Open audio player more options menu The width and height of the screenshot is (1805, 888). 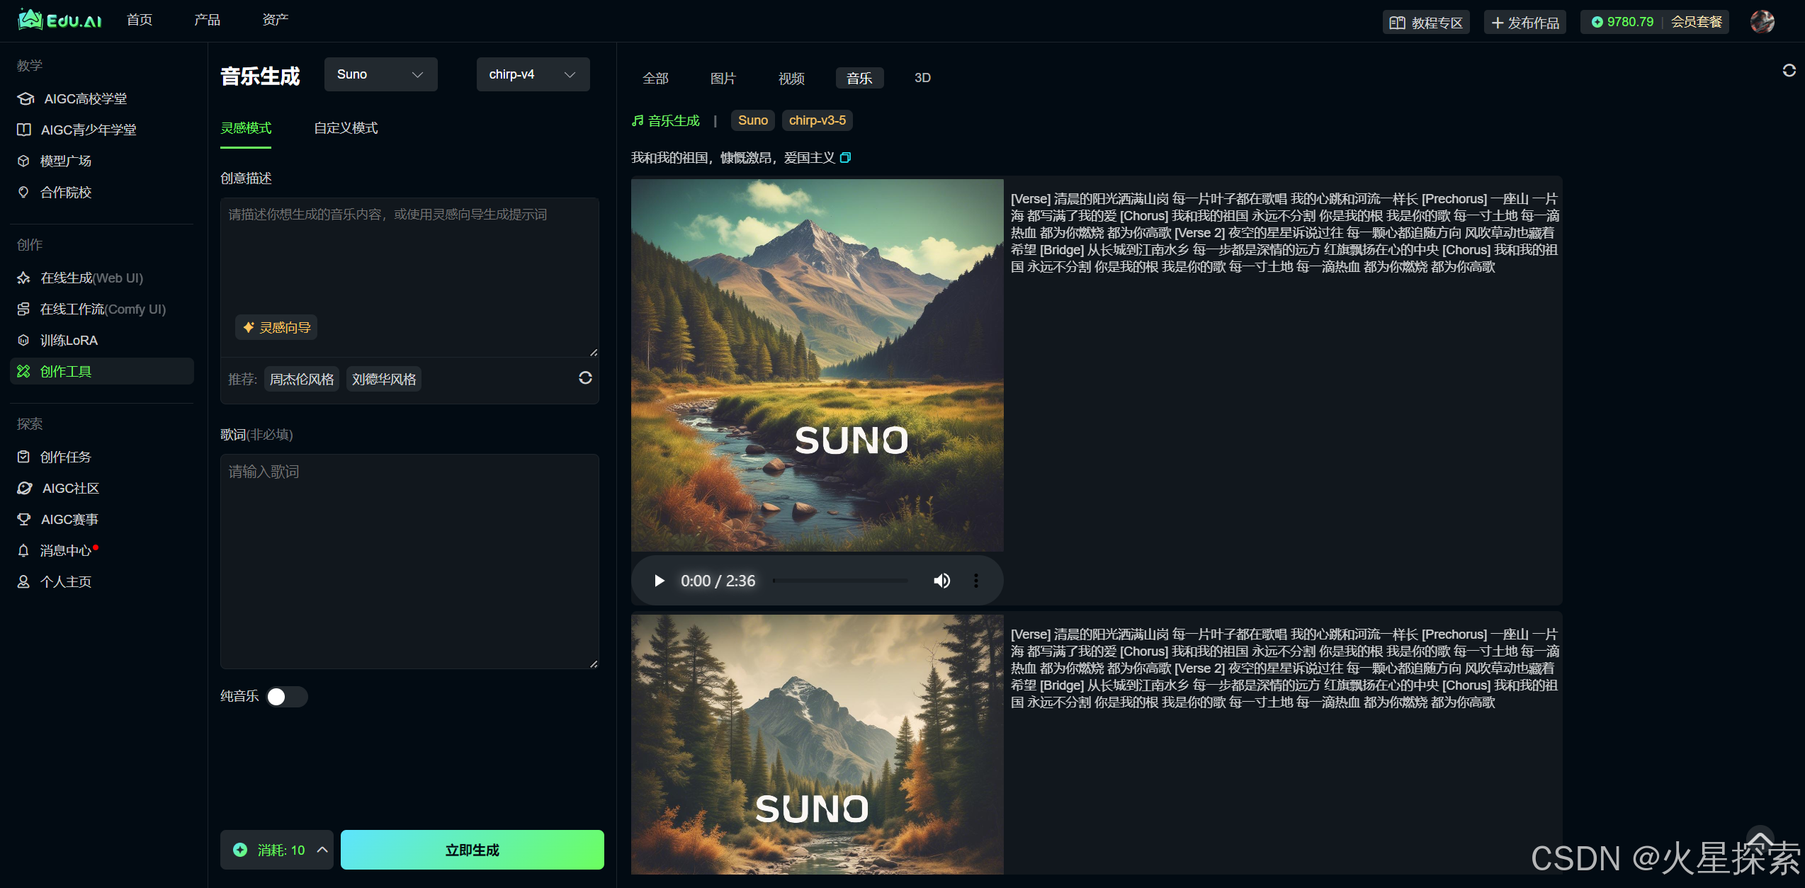pyautogui.click(x=976, y=581)
